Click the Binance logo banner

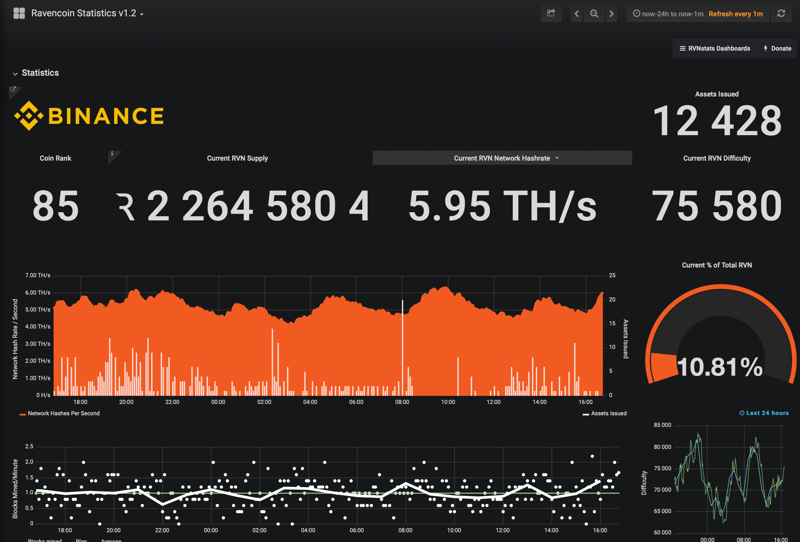coord(89,116)
